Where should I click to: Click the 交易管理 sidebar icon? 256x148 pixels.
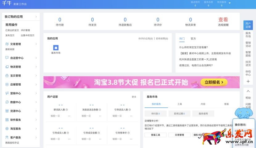point(7,44)
